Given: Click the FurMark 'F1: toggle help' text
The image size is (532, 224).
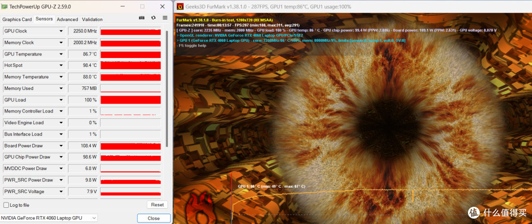Looking at the screenshot, I should [191, 46].
